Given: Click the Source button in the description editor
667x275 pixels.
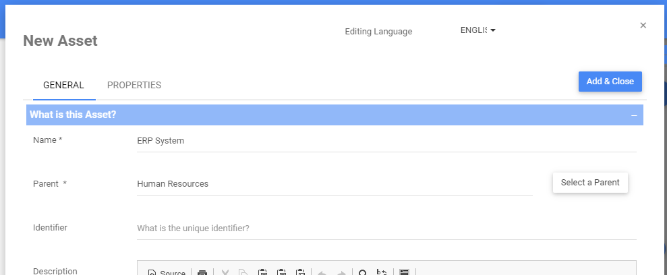Looking at the screenshot, I should pos(166,273).
